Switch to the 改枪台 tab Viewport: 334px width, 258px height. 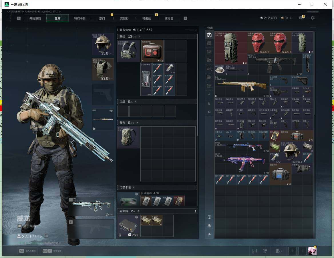point(169,18)
